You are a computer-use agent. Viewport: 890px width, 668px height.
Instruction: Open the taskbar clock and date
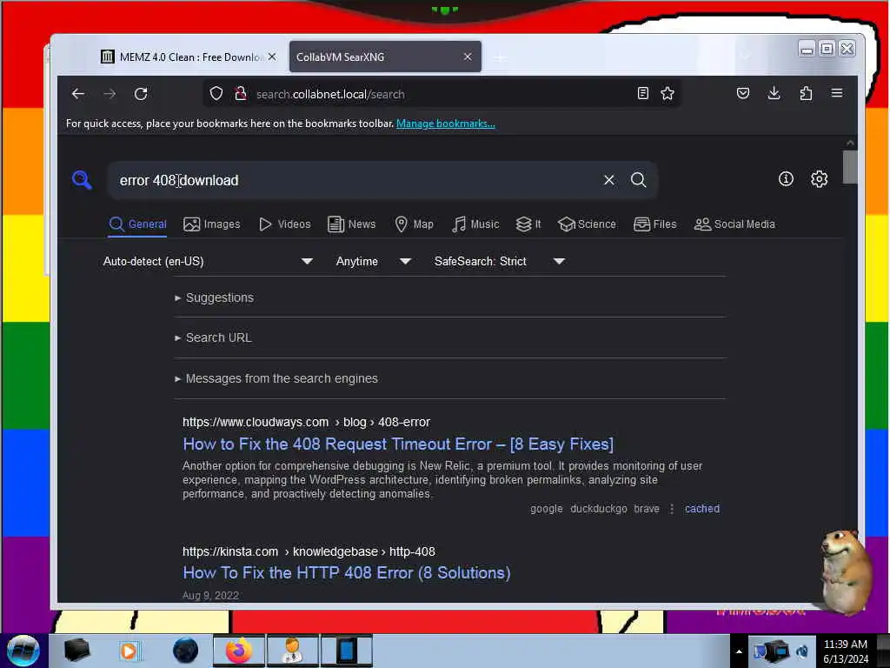click(x=846, y=651)
